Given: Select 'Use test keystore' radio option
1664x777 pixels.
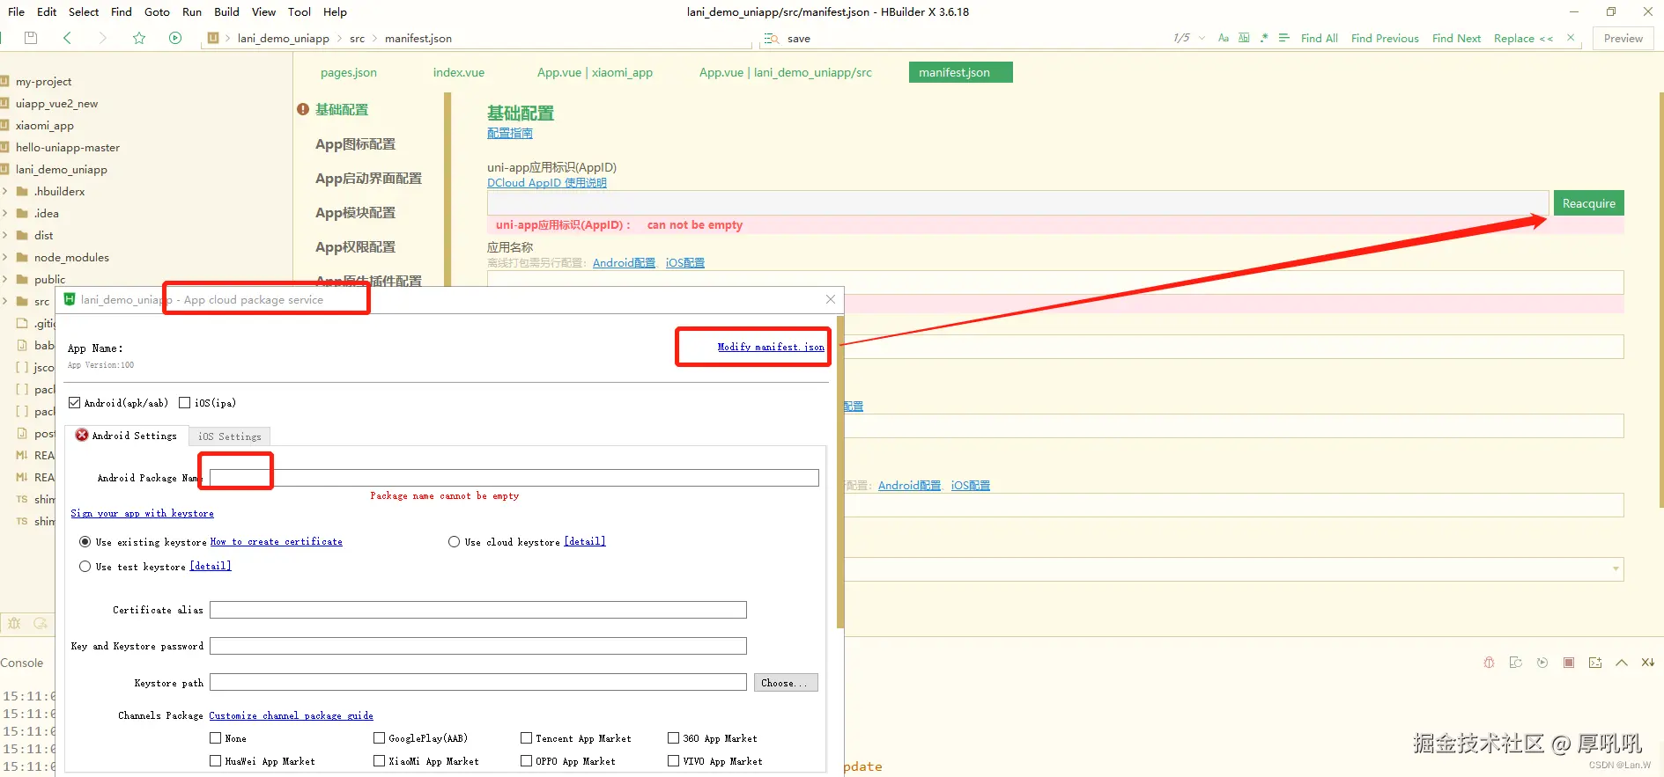Looking at the screenshot, I should (85, 567).
